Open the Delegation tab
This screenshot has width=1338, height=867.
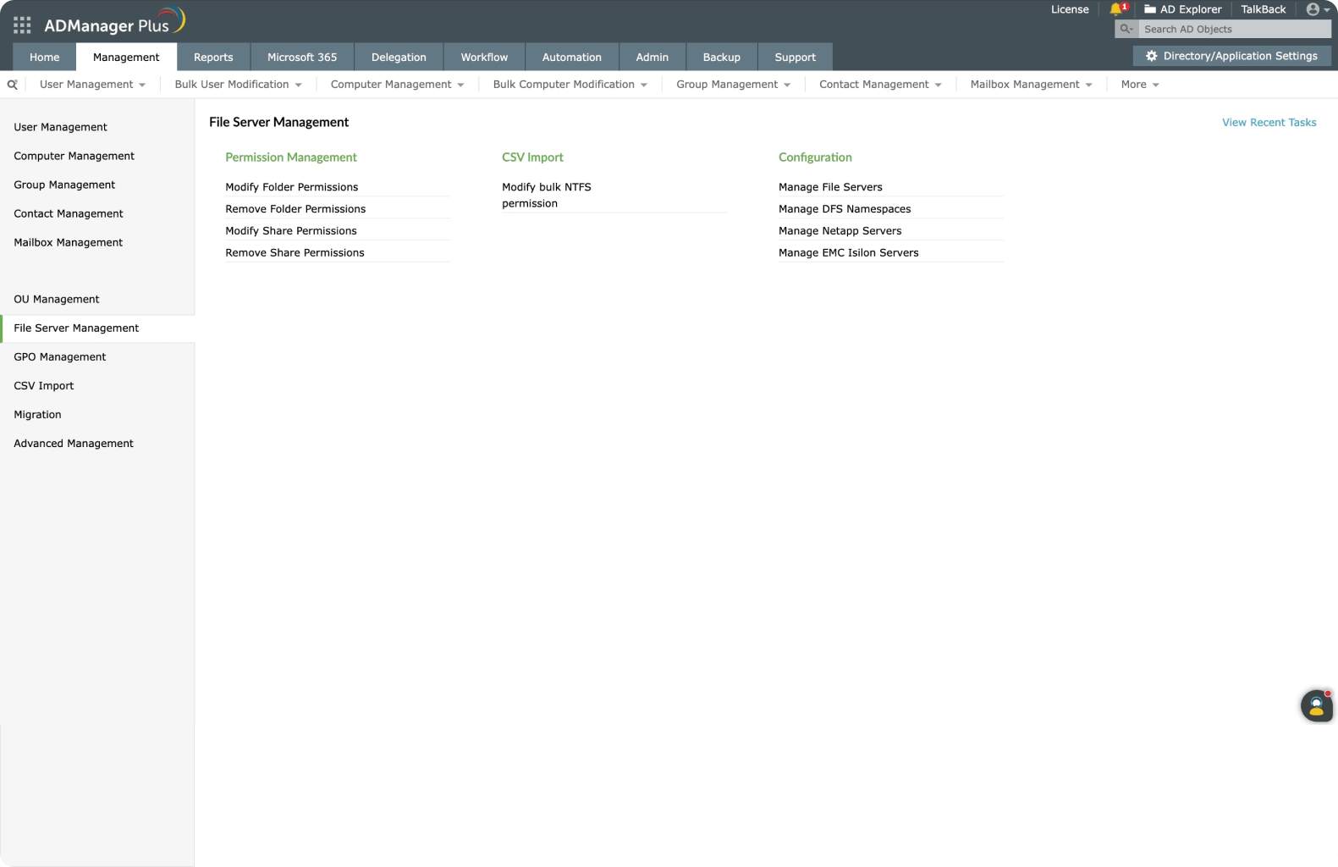[399, 57]
